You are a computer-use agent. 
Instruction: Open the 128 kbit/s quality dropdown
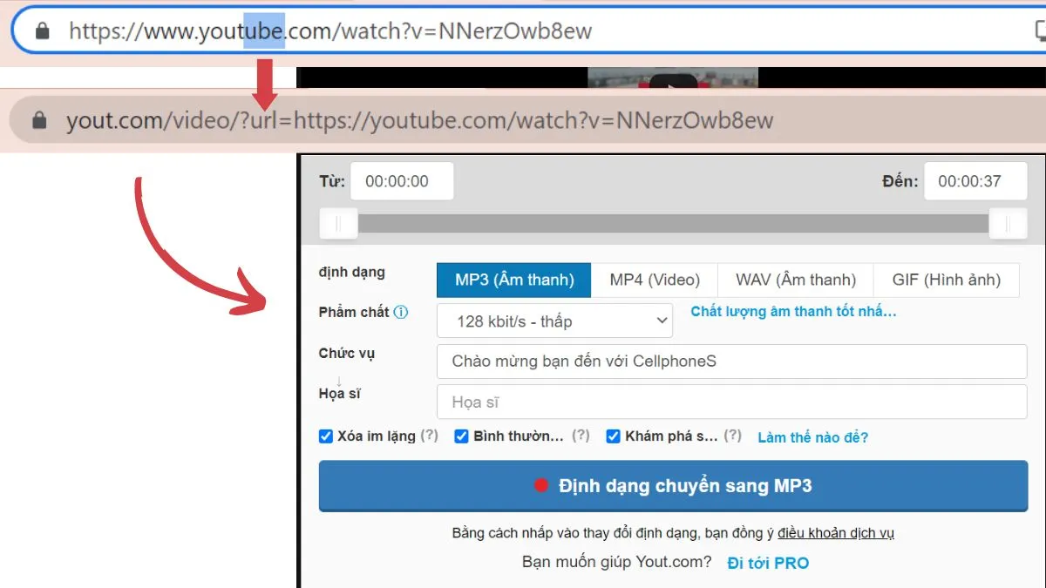pyautogui.click(x=554, y=321)
